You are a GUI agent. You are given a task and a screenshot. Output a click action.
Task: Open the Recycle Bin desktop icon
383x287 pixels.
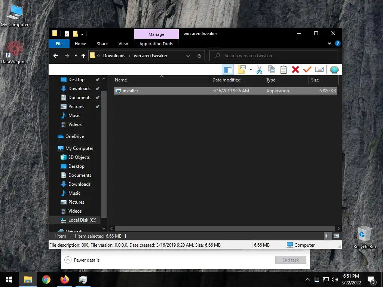coord(364,237)
